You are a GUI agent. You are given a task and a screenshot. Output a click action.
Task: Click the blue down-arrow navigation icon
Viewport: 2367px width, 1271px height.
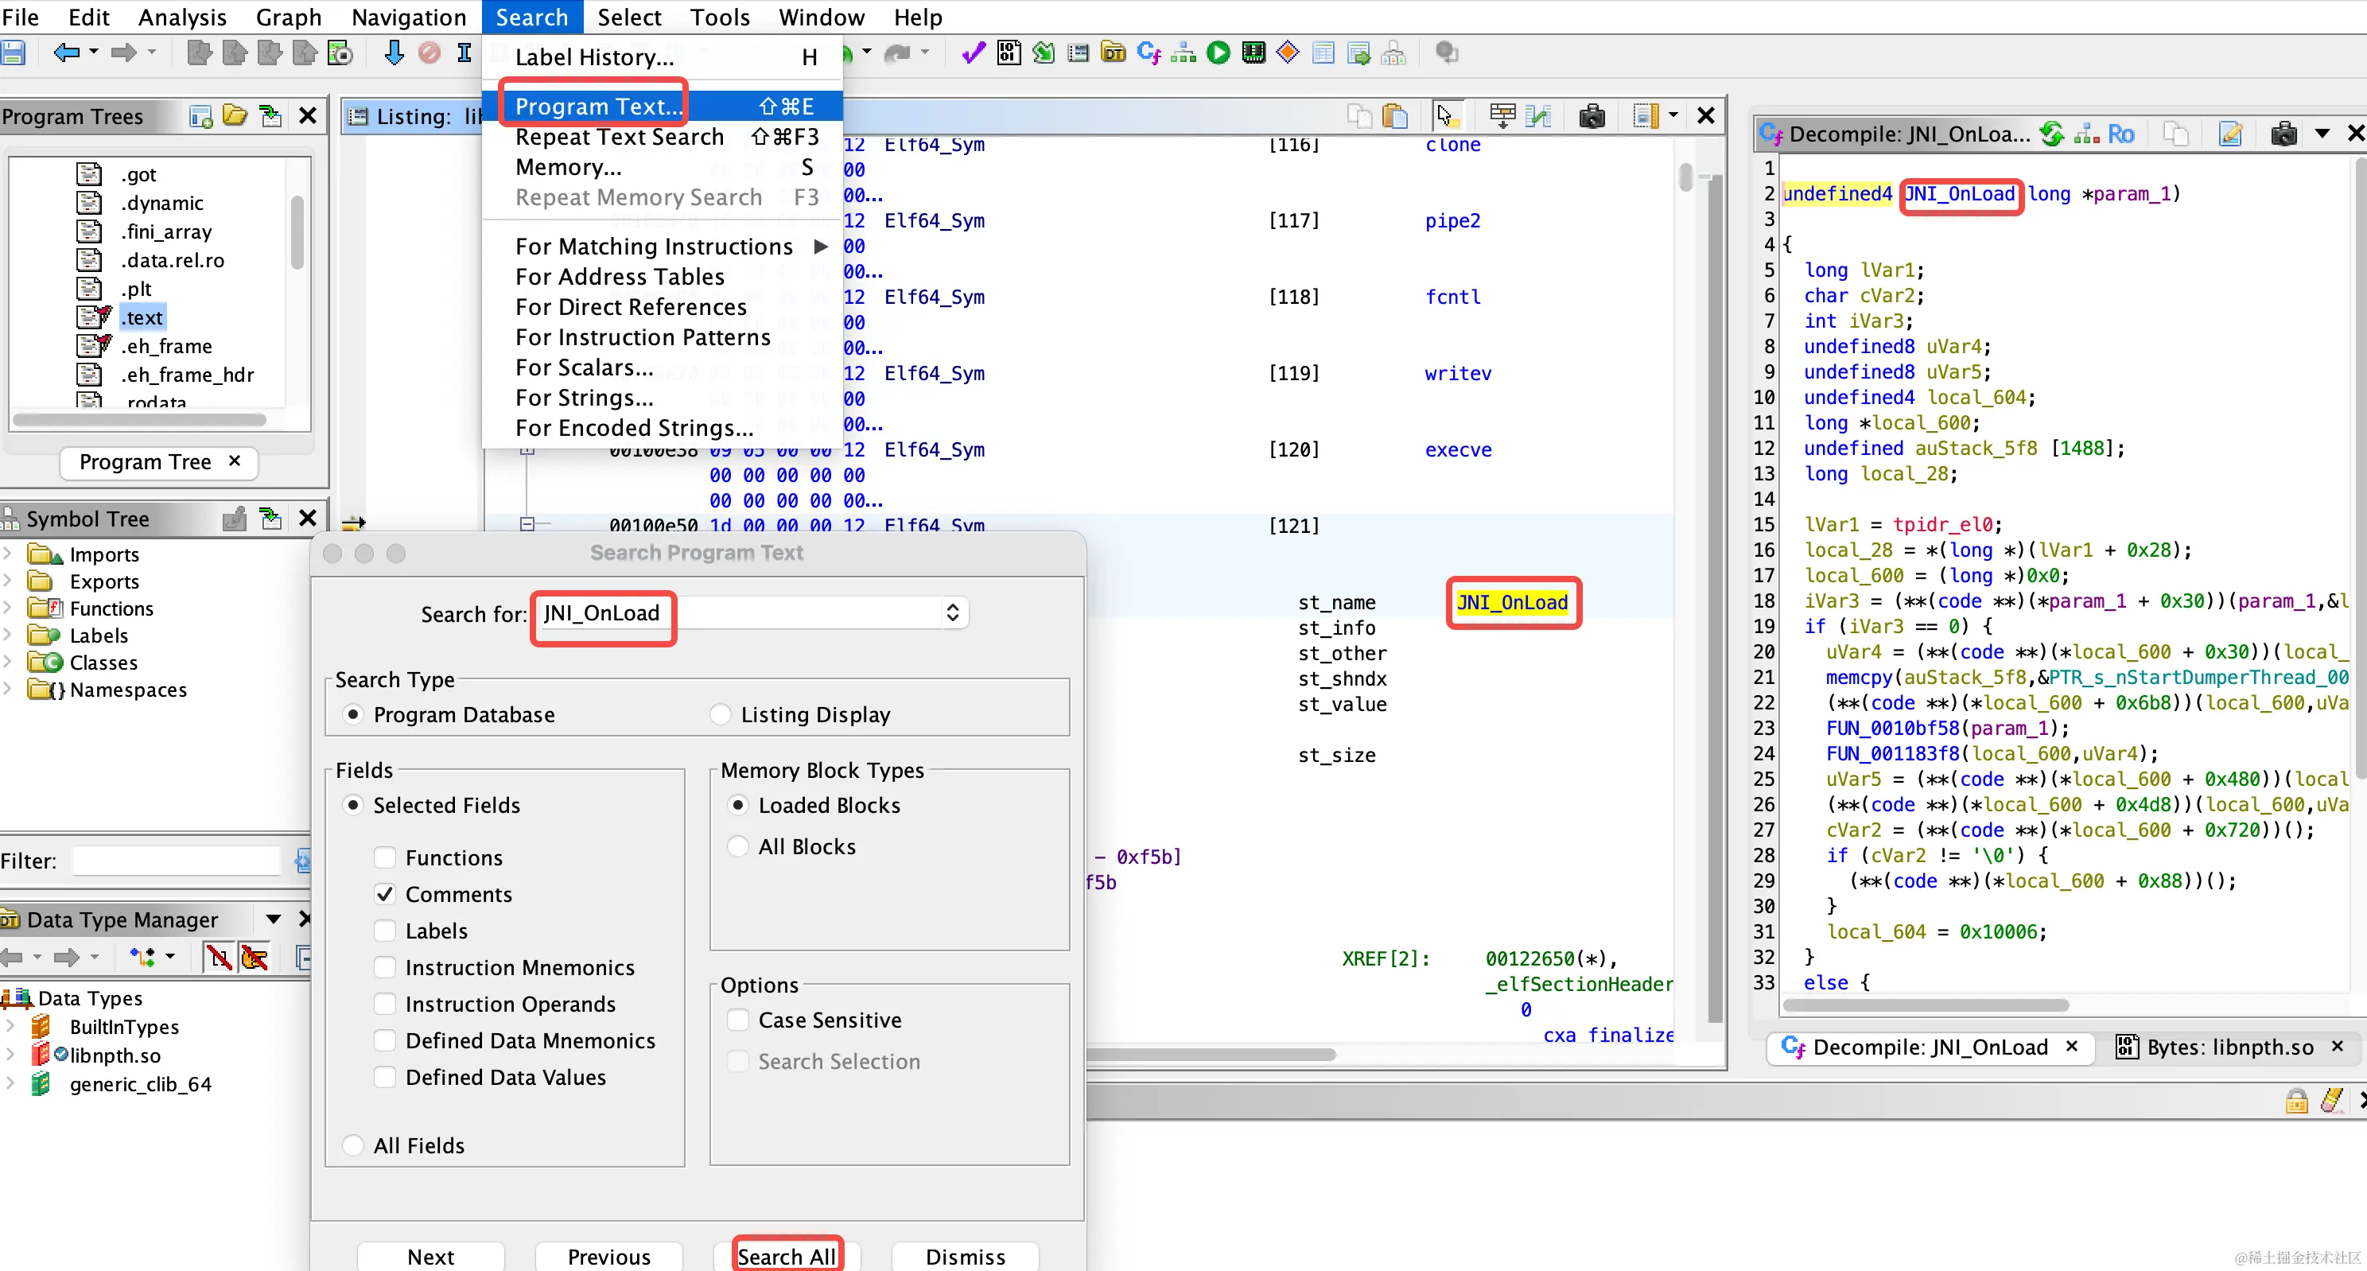pos(393,53)
